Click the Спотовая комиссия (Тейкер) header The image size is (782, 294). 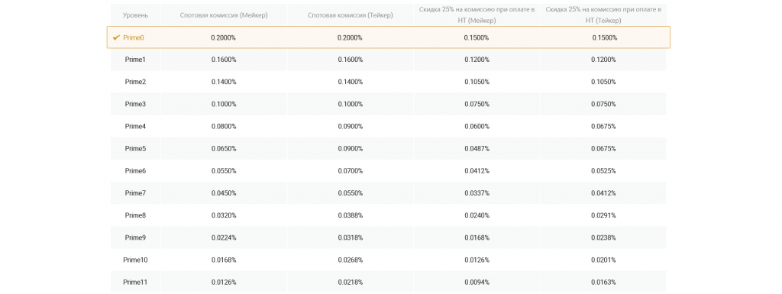(350, 15)
